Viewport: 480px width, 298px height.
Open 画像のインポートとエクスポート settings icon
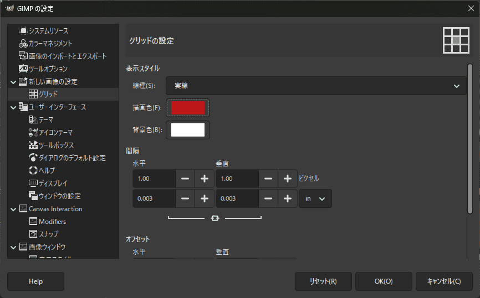tap(23, 56)
